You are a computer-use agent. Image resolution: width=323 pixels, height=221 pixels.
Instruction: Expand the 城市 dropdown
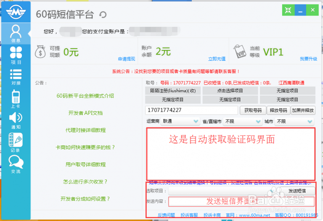pyautogui.click(x=294, y=121)
